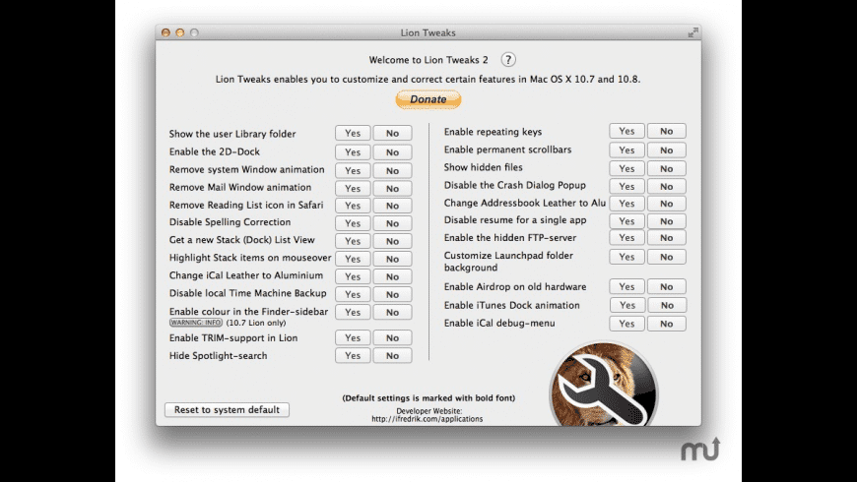Choose Yes for Hide Spotlight-search
The image size is (857, 482).
click(x=353, y=355)
